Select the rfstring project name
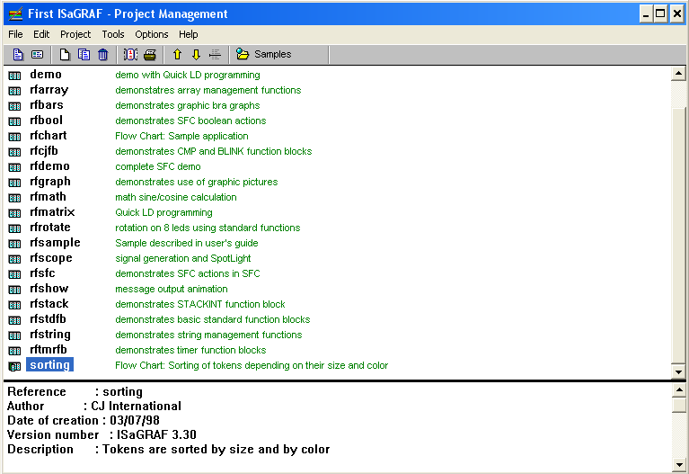The image size is (689, 474). click(50, 335)
